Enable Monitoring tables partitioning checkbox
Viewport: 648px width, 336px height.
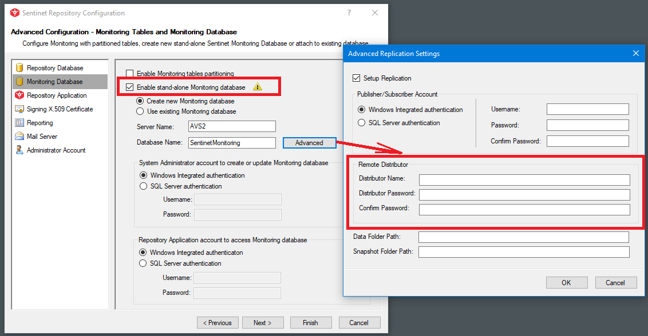click(129, 74)
